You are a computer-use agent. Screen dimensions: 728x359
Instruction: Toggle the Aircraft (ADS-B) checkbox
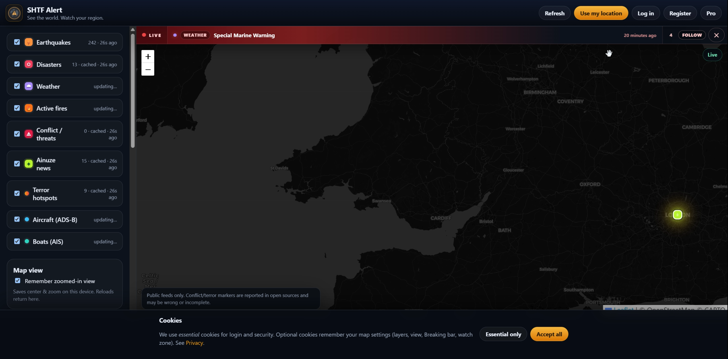(x=17, y=219)
